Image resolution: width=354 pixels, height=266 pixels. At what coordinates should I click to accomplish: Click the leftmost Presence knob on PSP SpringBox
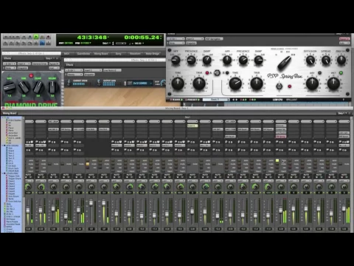tap(191, 60)
